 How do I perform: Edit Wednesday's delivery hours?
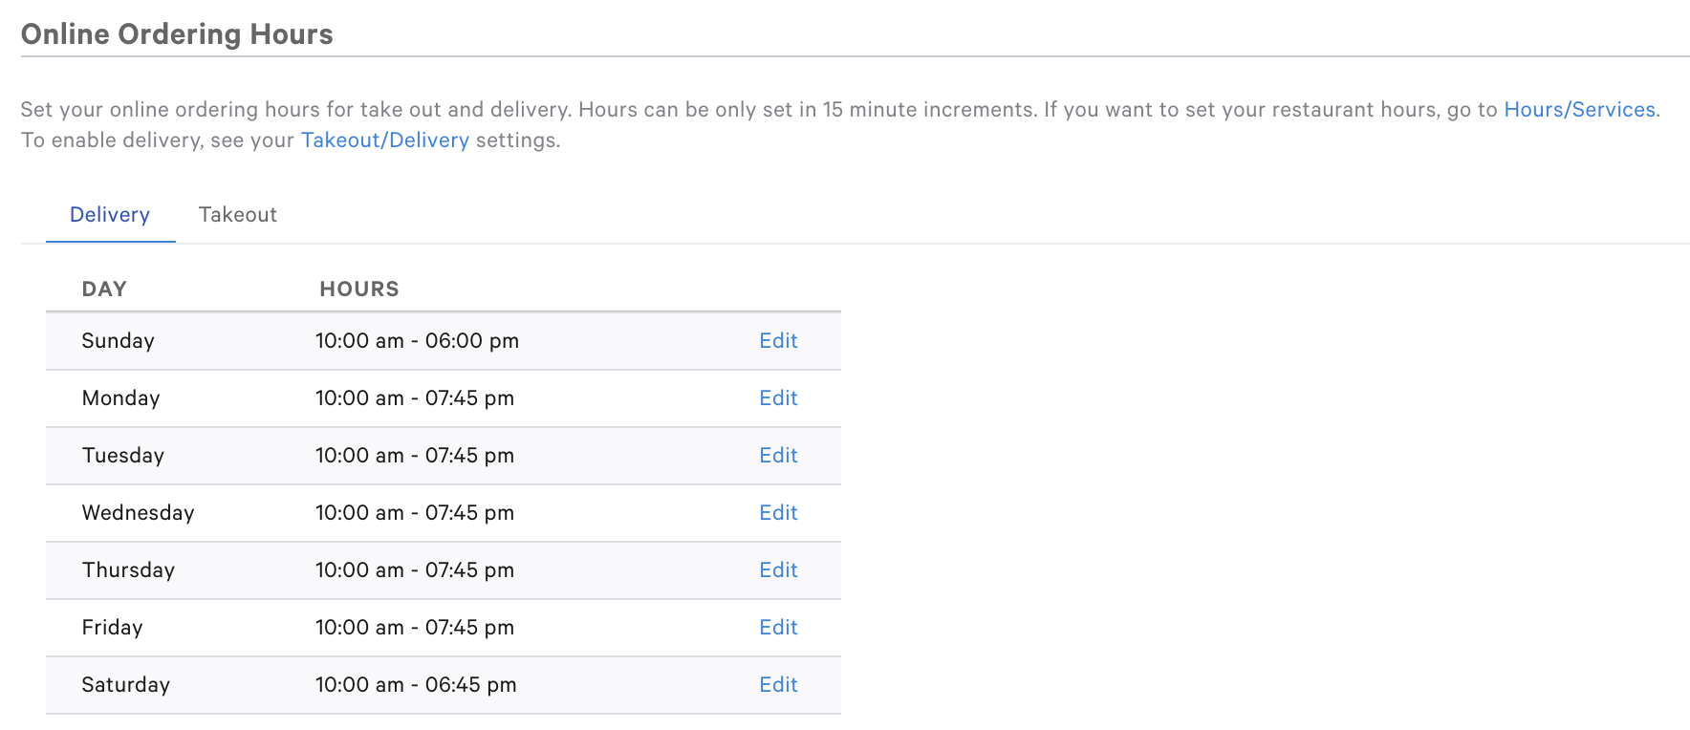click(x=777, y=513)
